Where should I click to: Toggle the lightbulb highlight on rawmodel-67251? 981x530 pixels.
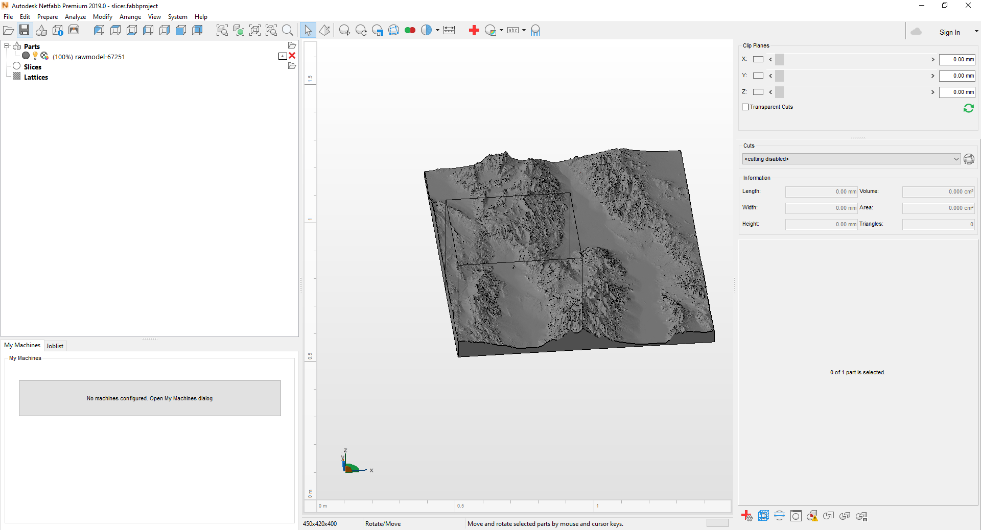[35, 56]
